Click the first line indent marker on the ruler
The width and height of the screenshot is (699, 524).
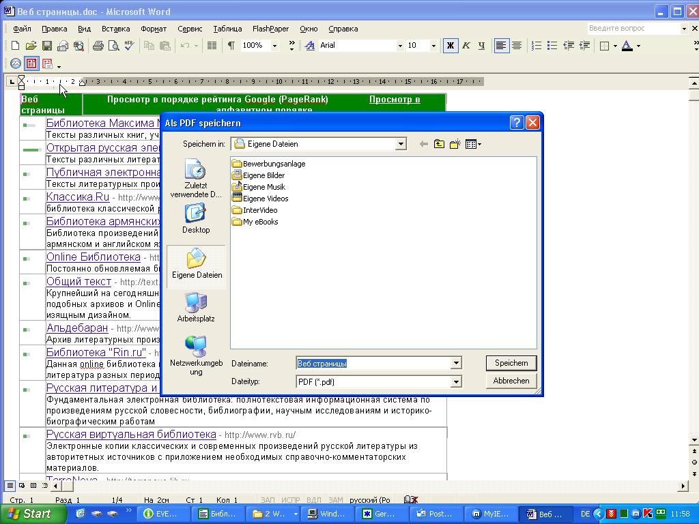click(21, 79)
